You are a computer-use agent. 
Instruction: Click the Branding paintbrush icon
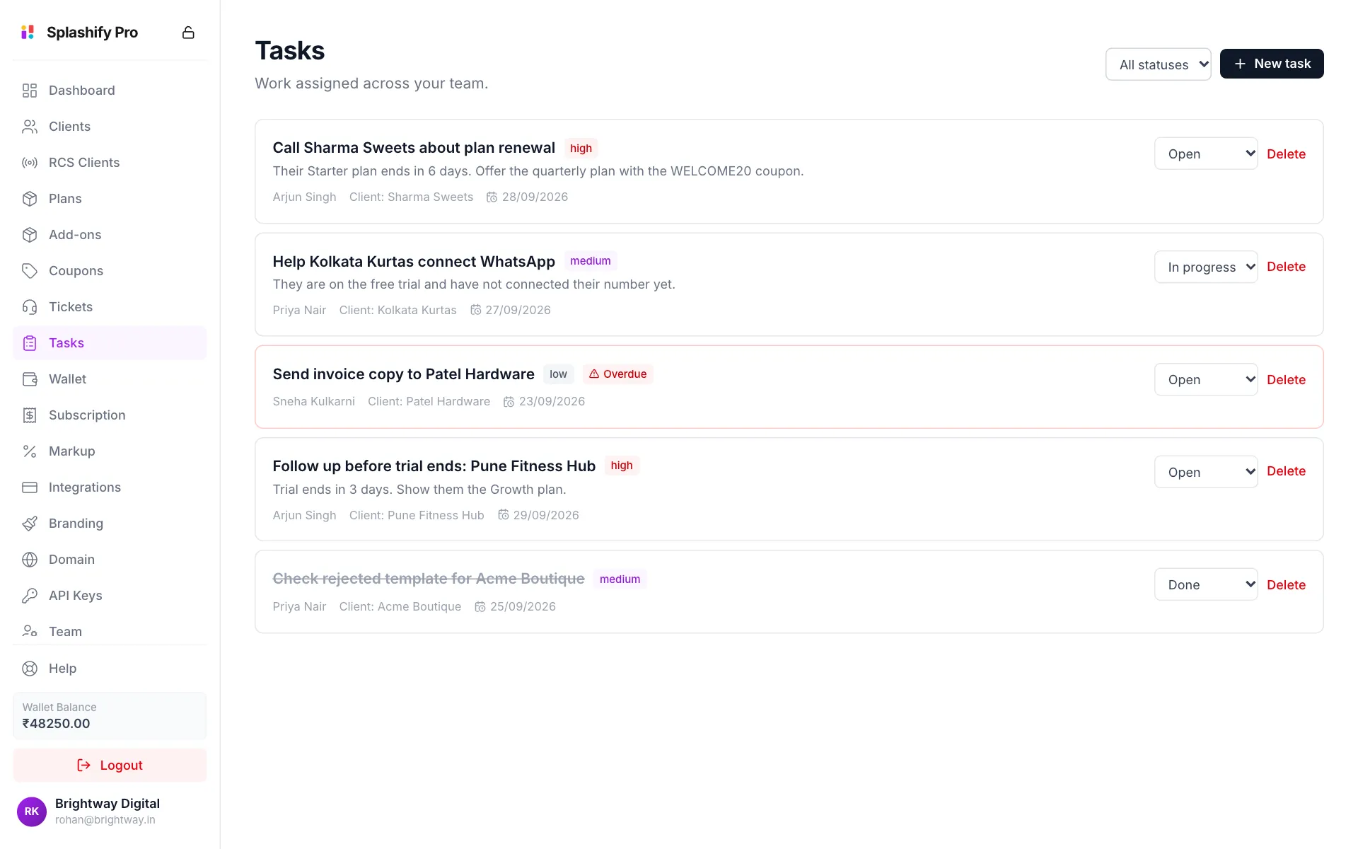pos(30,524)
